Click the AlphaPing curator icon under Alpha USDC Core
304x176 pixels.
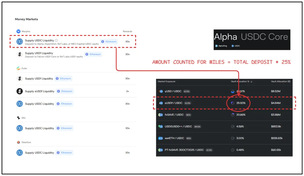(x=216, y=46)
